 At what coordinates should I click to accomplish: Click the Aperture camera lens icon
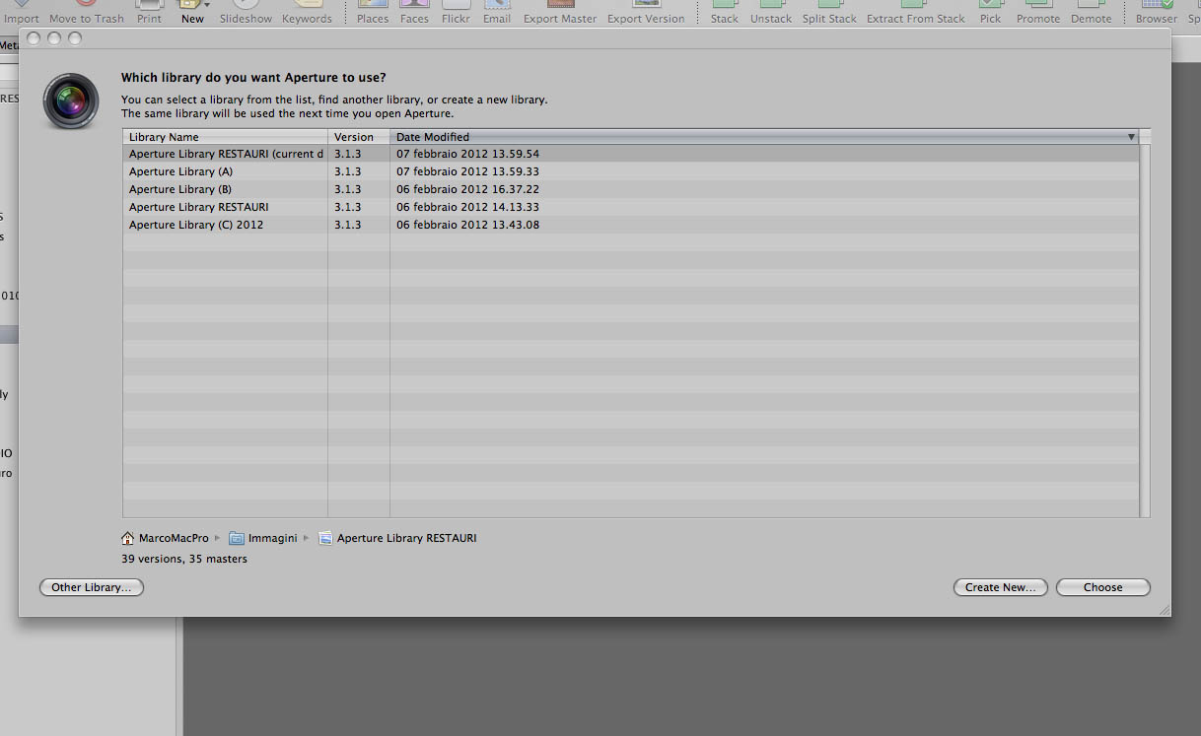pyautogui.click(x=71, y=100)
